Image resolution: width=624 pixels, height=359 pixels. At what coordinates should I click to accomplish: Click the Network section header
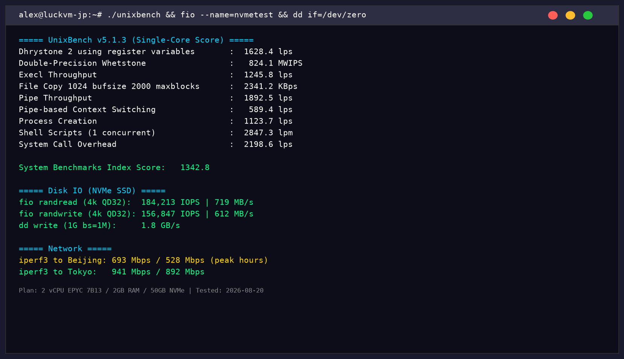[x=65, y=249]
